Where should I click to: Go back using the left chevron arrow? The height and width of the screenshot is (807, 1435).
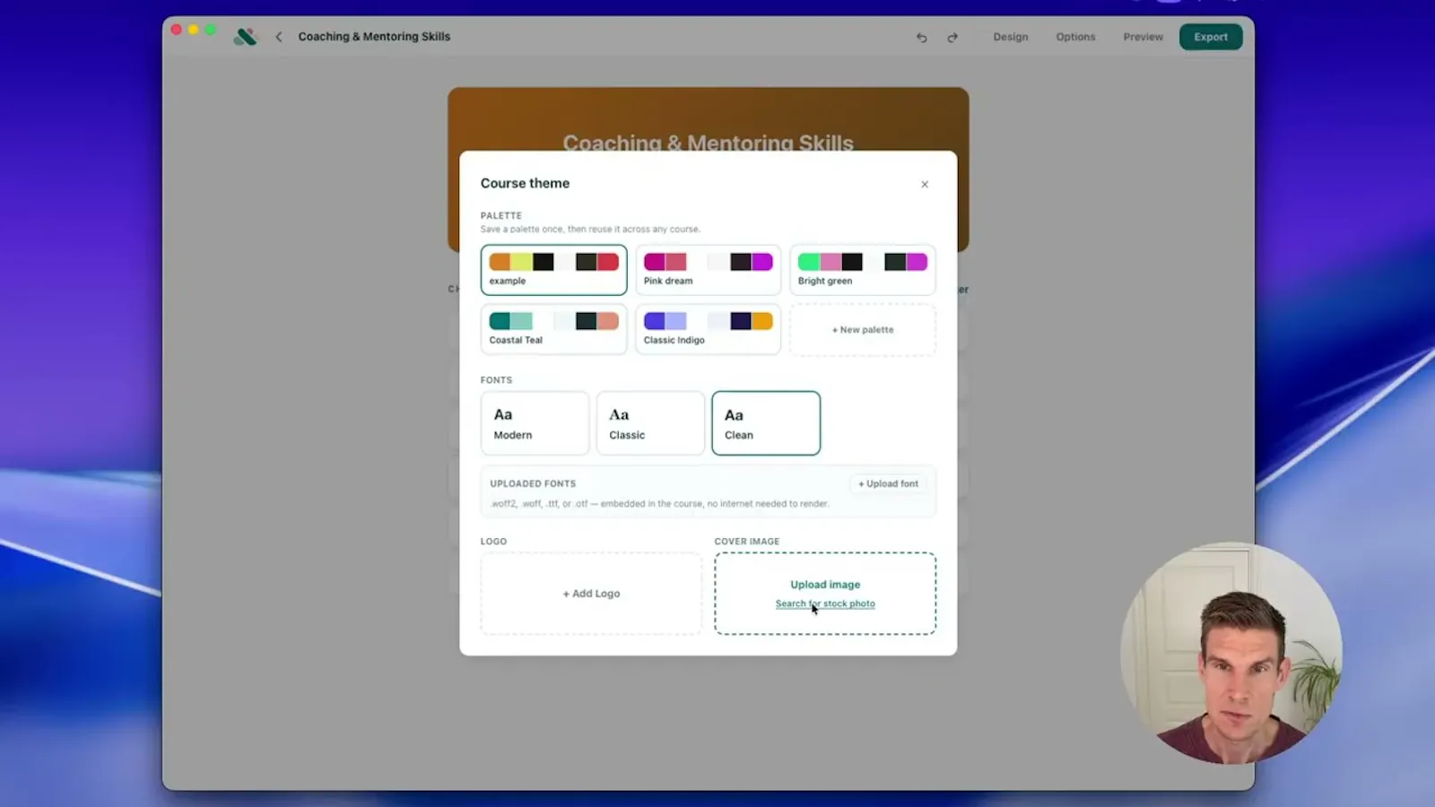[279, 37]
